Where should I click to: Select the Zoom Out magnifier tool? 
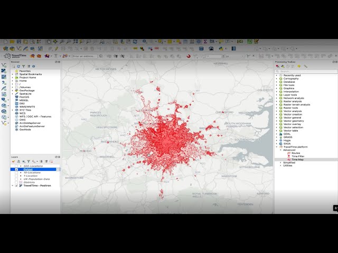(69, 42)
